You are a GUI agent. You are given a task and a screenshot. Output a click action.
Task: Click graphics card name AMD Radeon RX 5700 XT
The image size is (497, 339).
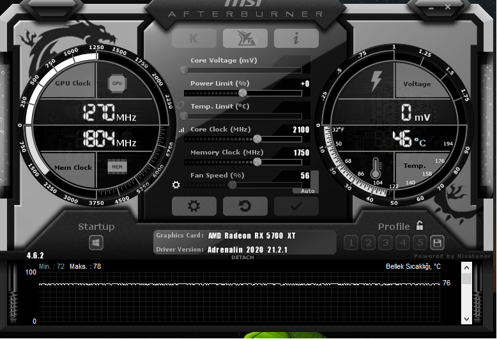coord(252,236)
